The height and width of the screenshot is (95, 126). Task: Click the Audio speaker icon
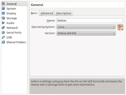[3, 23]
